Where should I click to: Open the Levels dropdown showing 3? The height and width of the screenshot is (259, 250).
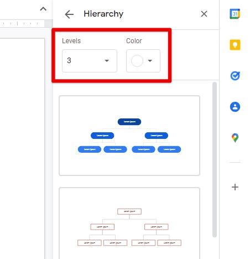tap(90, 61)
